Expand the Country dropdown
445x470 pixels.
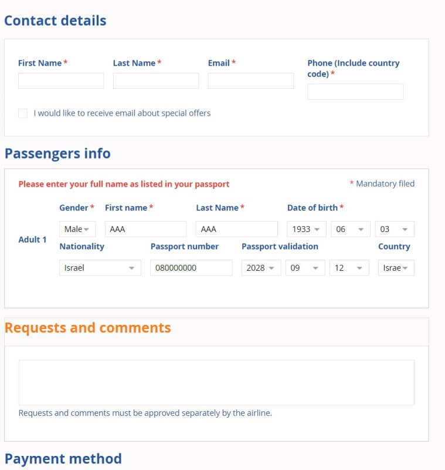(x=396, y=268)
